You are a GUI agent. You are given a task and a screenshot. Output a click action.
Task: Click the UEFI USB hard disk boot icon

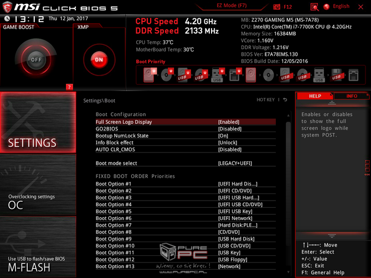point(184,75)
